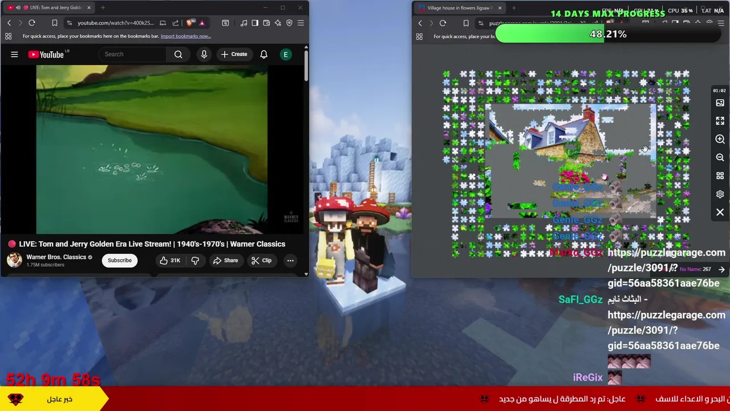Open Brave VPN shield icon
Image resolution: width=730 pixels, height=411 pixels.
pos(289,23)
